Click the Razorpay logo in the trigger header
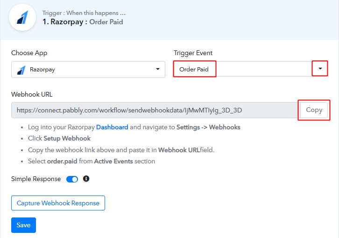The width and height of the screenshot is (339, 238). click(x=22, y=17)
